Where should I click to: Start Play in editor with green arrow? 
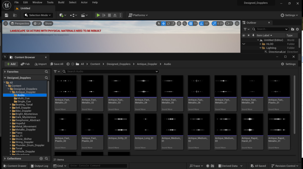pyautogui.click(x=98, y=15)
